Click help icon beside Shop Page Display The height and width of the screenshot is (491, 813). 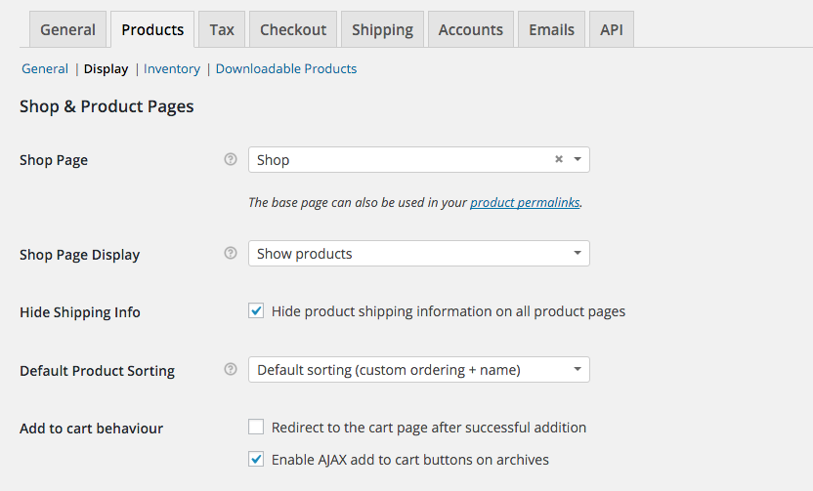(x=231, y=253)
